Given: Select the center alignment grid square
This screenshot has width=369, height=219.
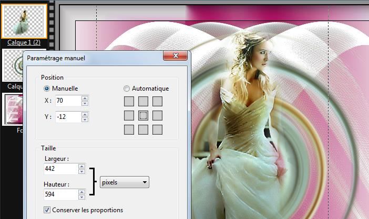Looking at the screenshot, I should tap(143, 115).
